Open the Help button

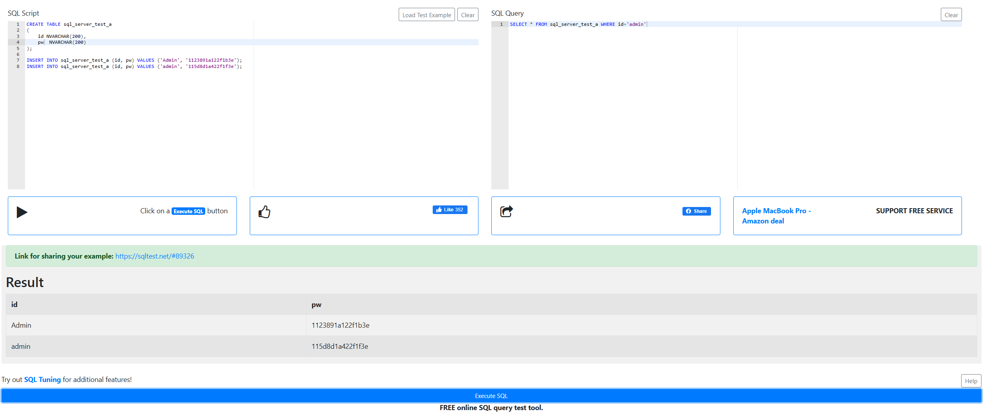click(x=971, y=381)
